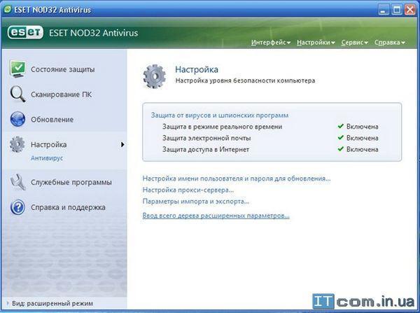Viewport: 420px width, 313px height.
Task: Click the ESET logo in header
Action: 24,32
